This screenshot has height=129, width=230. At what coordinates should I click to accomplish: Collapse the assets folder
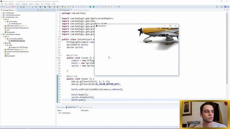4,43
